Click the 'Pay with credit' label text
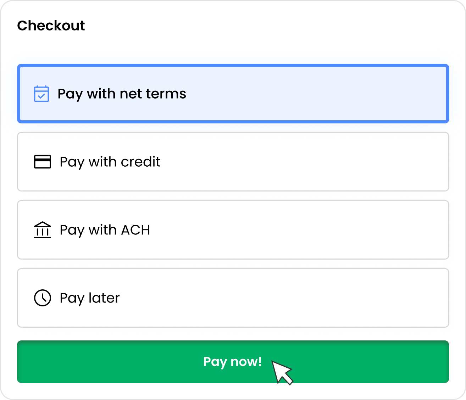Image resolution: width=466 pixels, height=400 pixels. click(110, 162)
